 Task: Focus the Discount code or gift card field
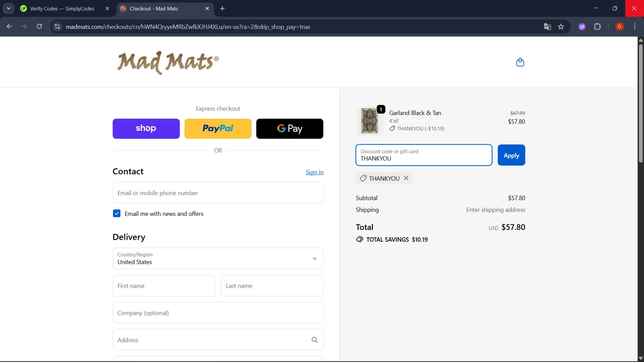pyautogui.click(x=424, y=155)
